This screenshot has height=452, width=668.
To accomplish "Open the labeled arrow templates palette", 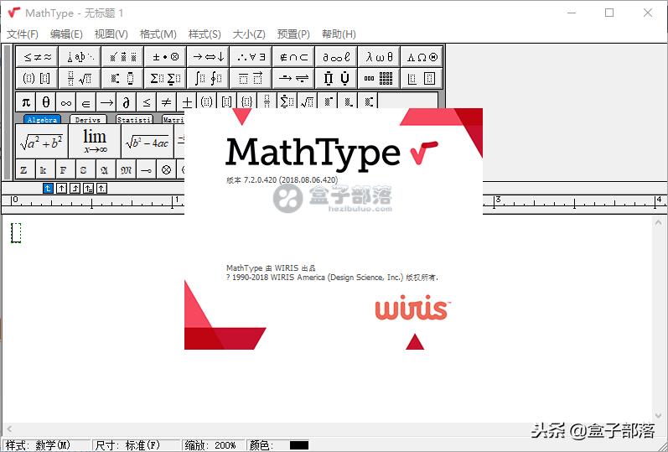I will [x=293, y=78].
